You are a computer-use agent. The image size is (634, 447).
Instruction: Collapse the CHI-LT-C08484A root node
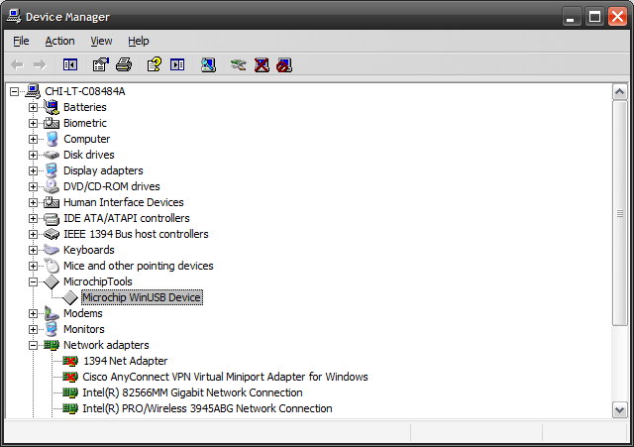14,91
